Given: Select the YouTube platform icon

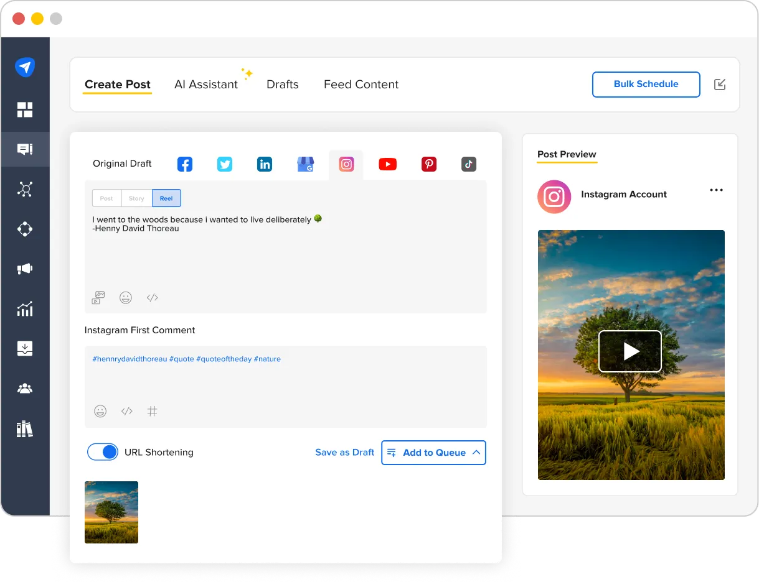Looking at the screenshot, I should 387,164.
